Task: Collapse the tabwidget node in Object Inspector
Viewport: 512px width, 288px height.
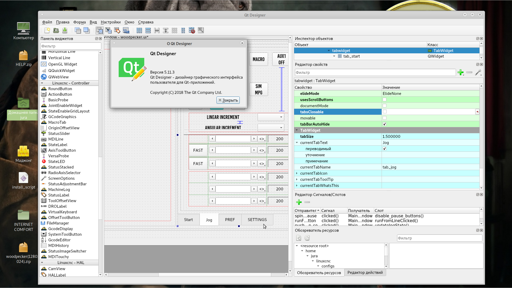Action: pos(329,51)
